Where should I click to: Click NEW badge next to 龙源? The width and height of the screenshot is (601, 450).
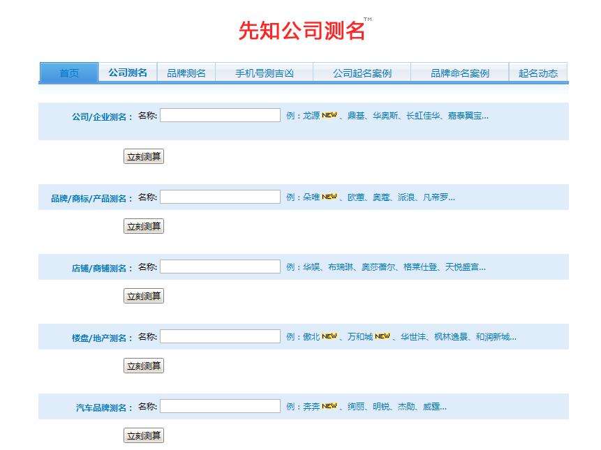click(329, 115)
